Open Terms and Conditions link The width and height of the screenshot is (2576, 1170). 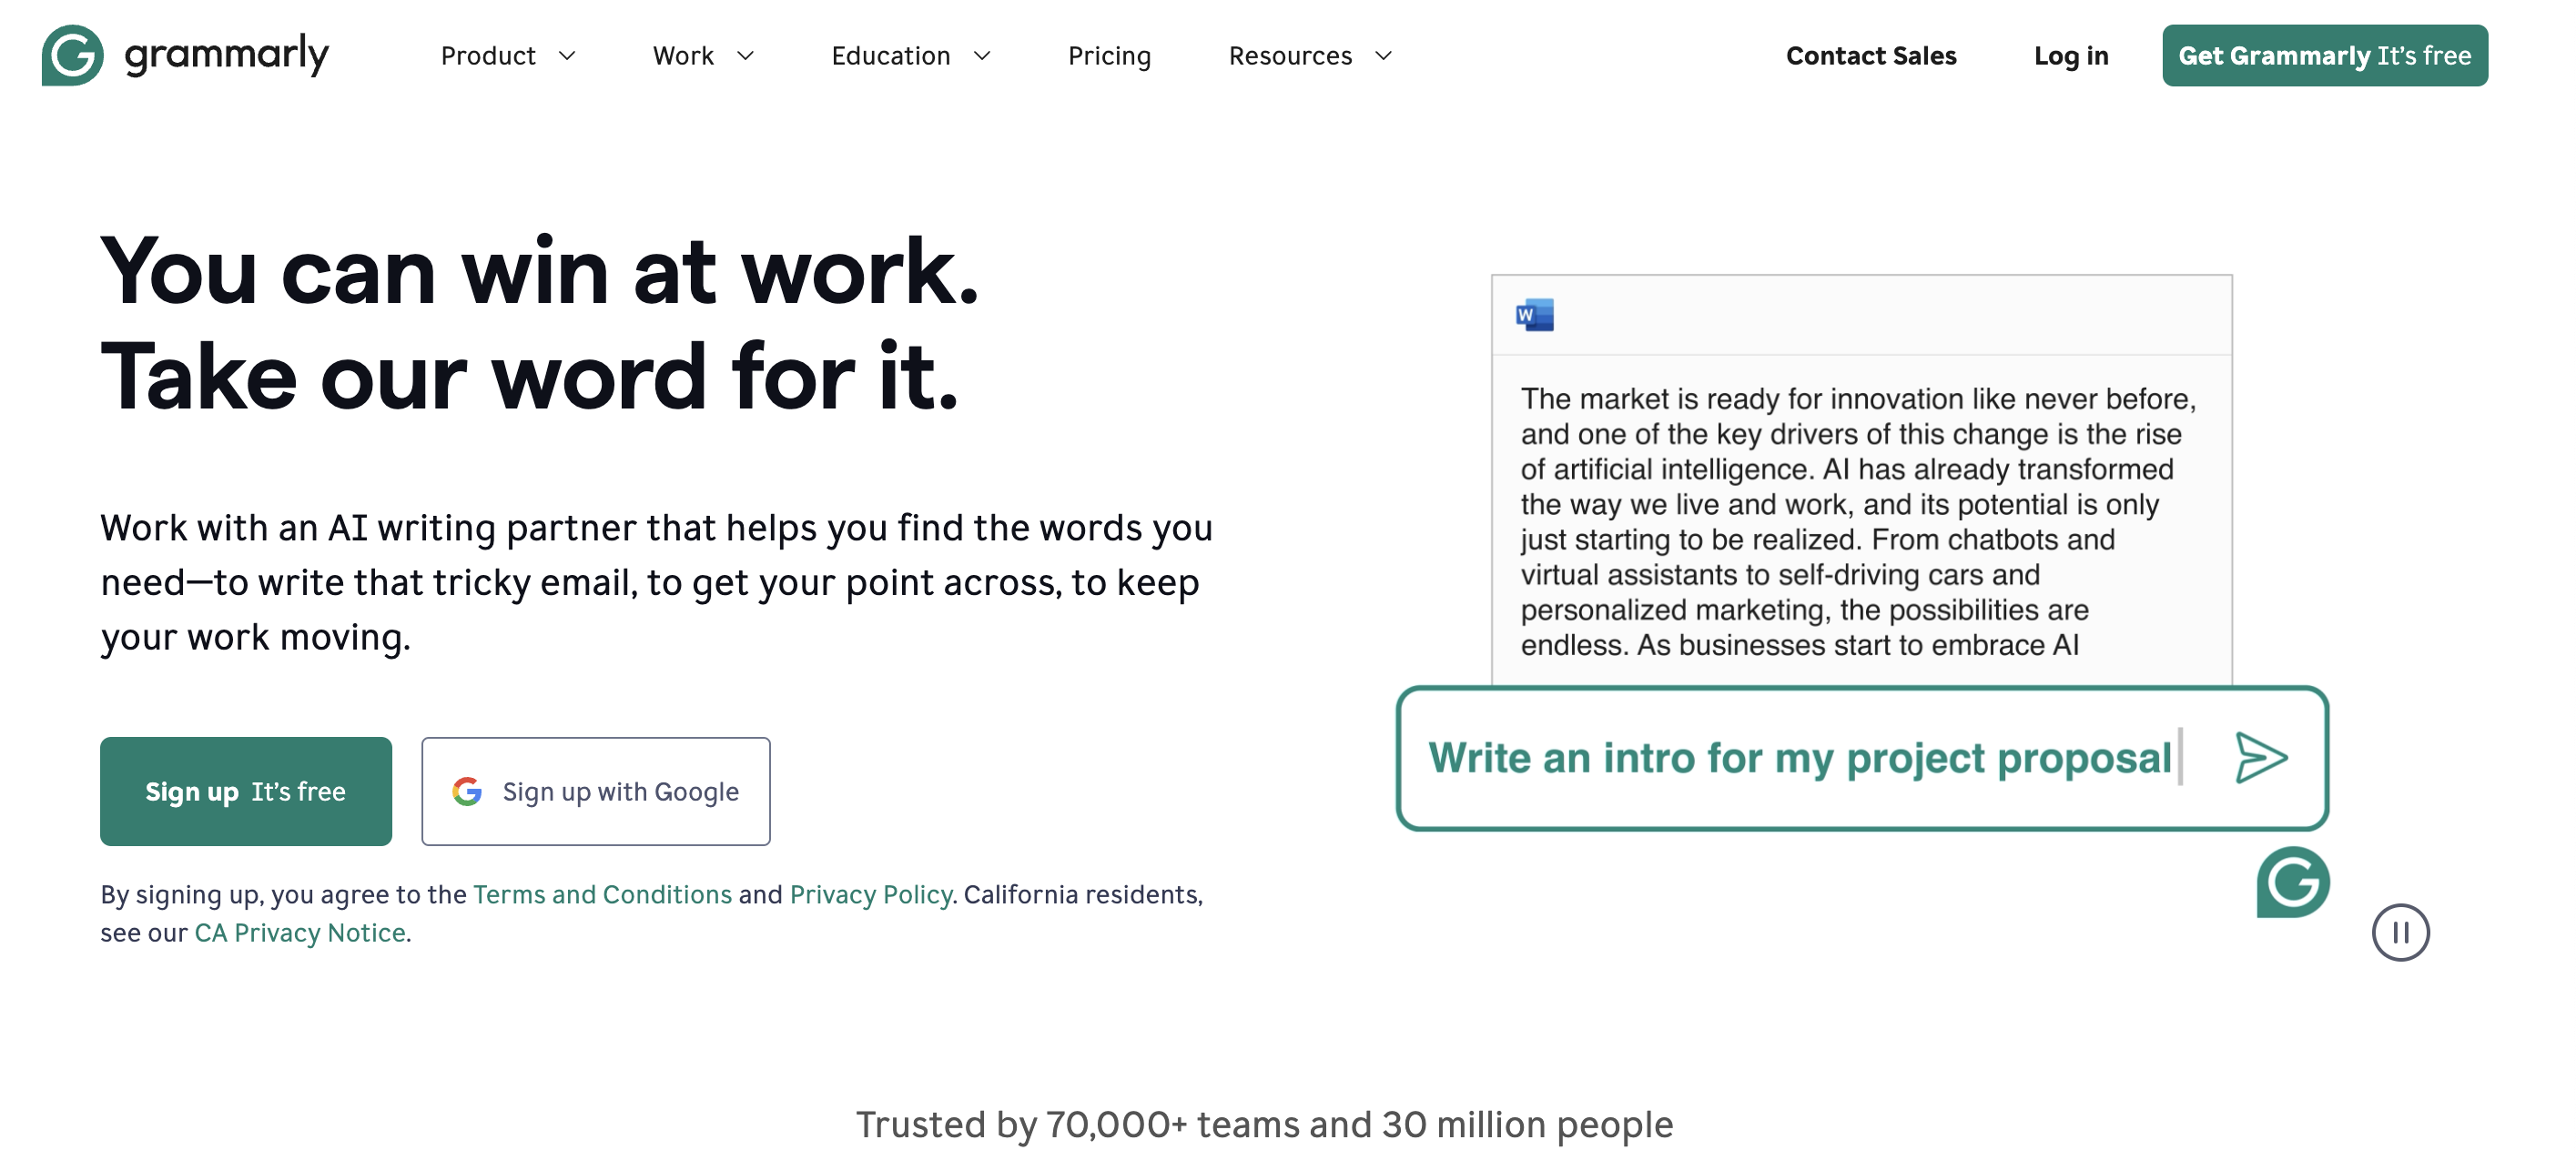click(x=602, y=894)
